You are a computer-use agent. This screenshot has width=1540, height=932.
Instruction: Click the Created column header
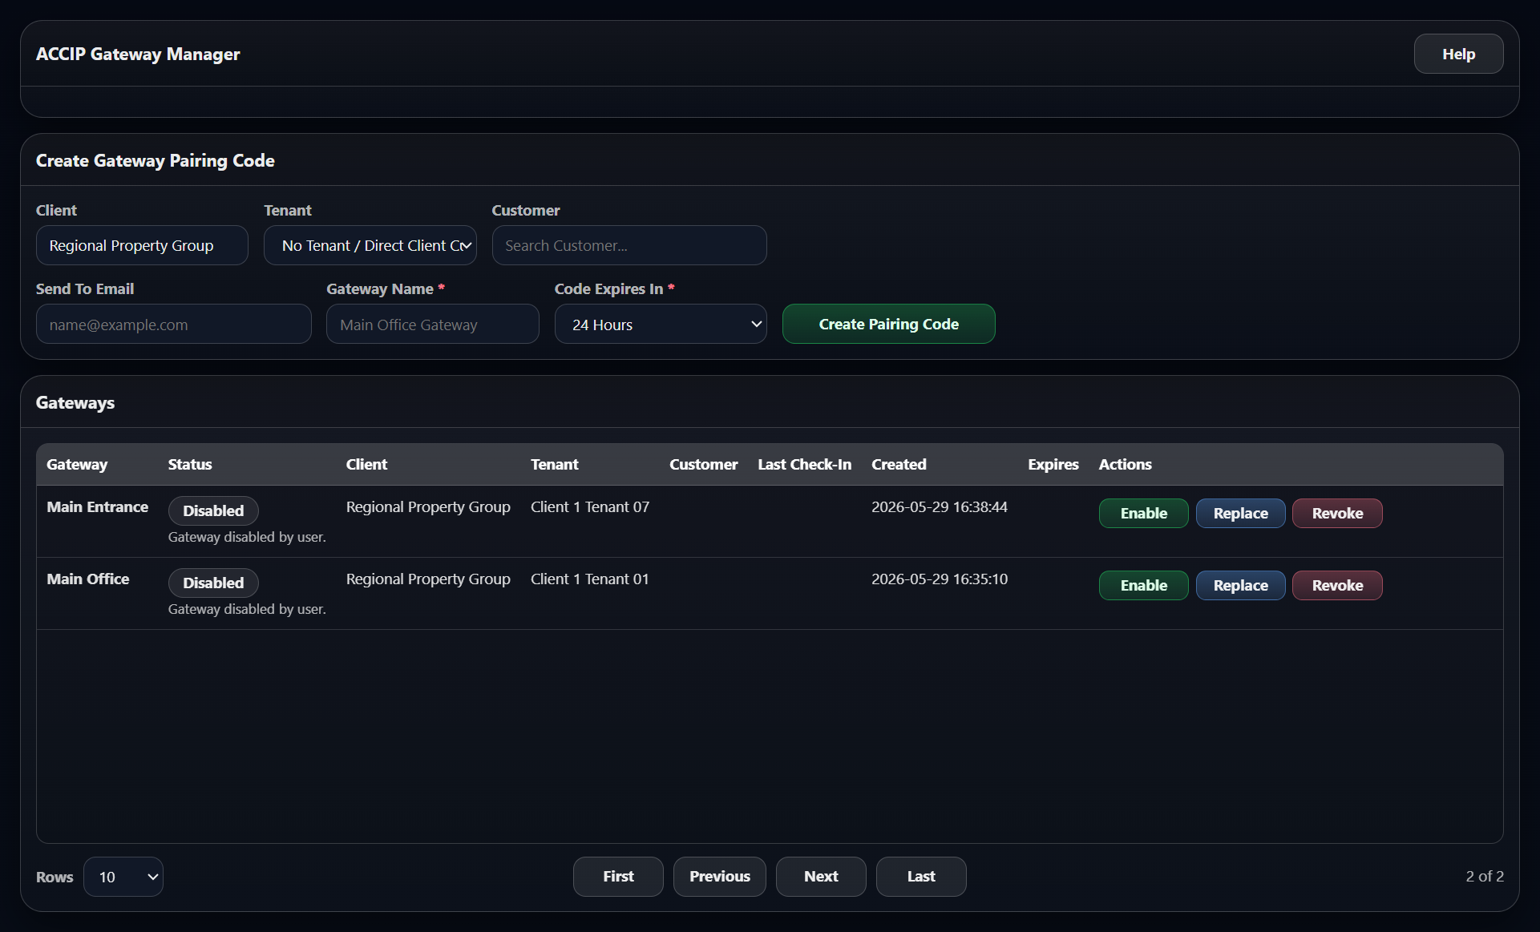click(899, 464)
